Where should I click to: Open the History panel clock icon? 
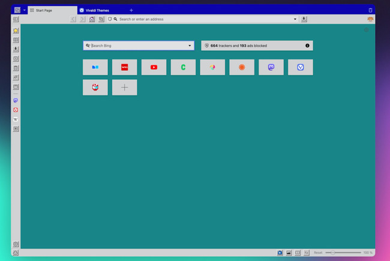16,58
